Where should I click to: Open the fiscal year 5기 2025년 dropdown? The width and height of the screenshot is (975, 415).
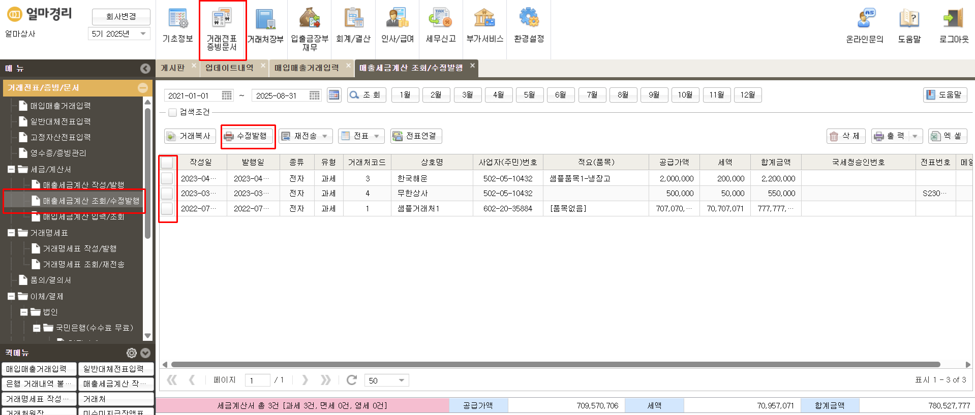119,34
